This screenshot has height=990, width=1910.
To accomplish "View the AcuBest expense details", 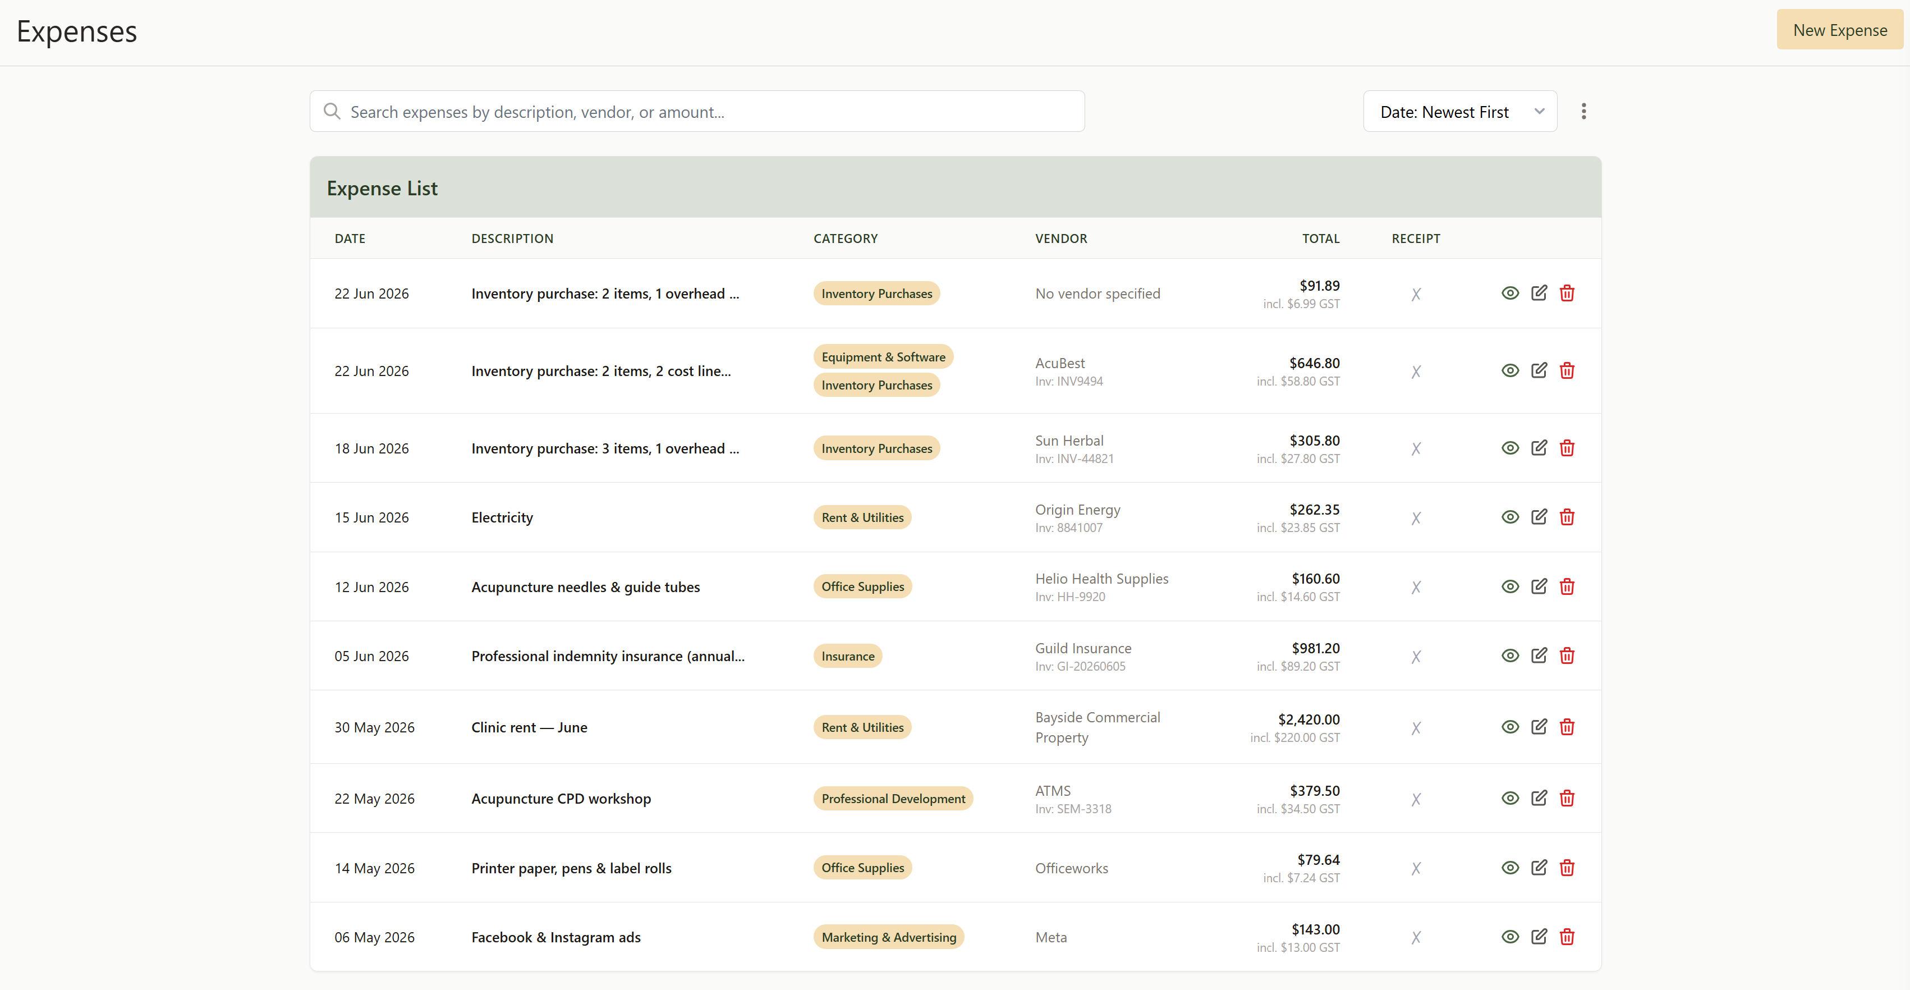I will tap(1509, 370).
